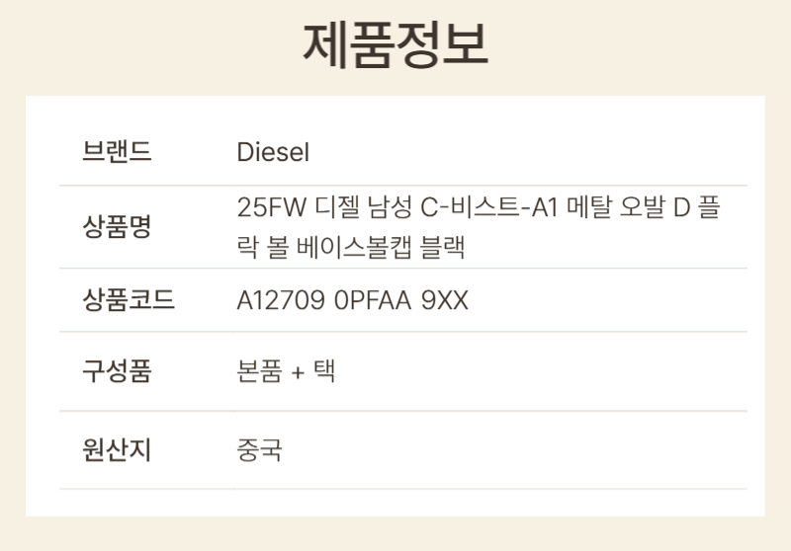This screenshot has width=791, height=551.
Task: Select the 구성품 row label
Action: 117,372
